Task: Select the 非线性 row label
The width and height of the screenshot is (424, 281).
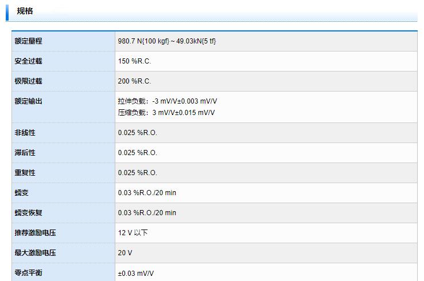Action: pyautogui.click(x=25, y=133)
